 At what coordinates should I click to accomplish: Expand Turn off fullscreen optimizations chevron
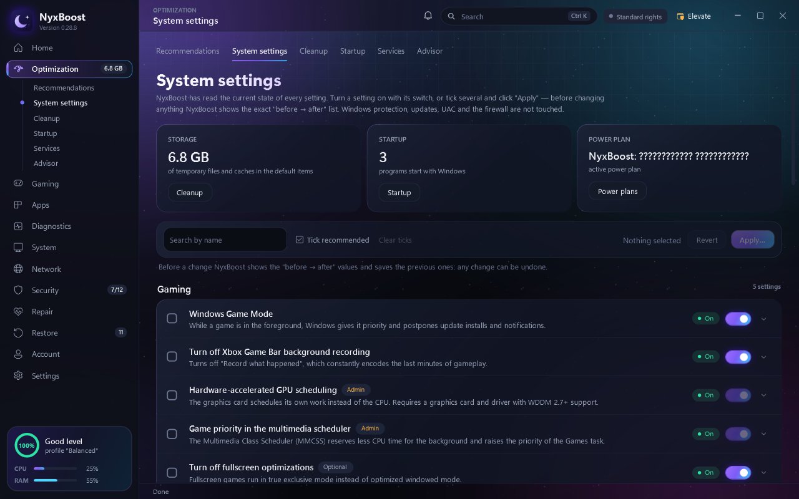[763, 473]
